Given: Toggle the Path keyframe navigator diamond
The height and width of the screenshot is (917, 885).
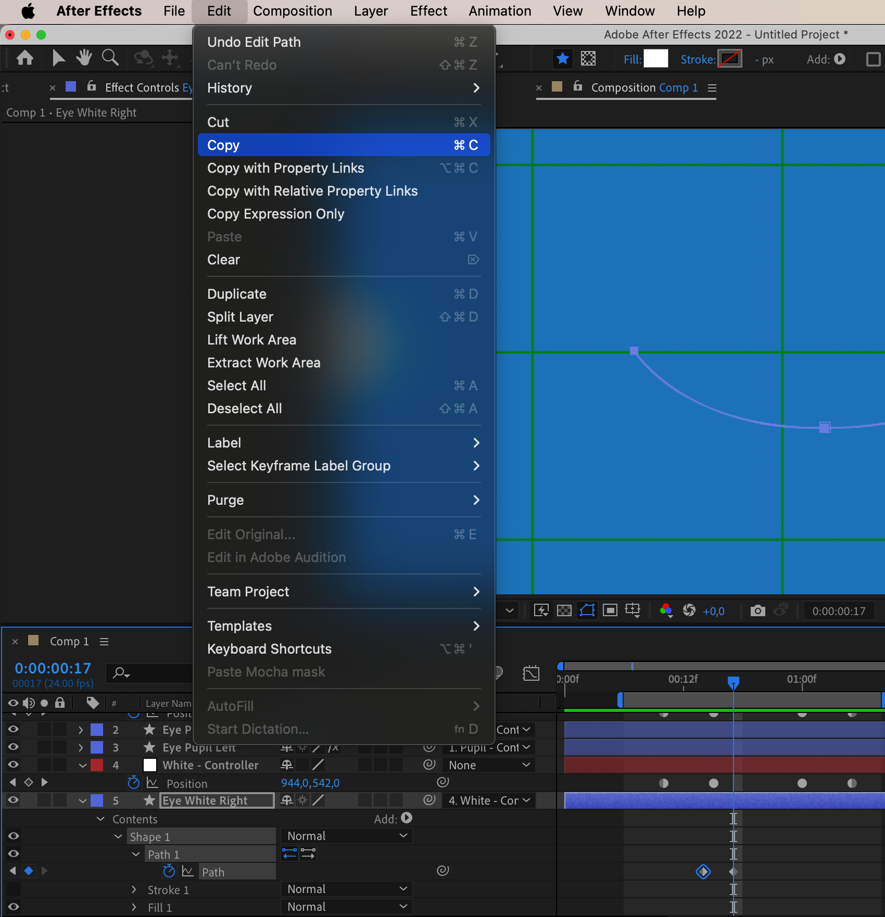Looking at the screenshot, I should (29, 871).
